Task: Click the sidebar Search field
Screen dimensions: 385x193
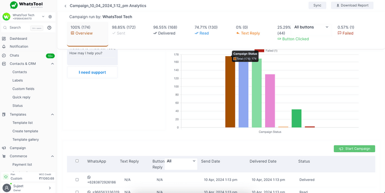Action: pos(19,28)
